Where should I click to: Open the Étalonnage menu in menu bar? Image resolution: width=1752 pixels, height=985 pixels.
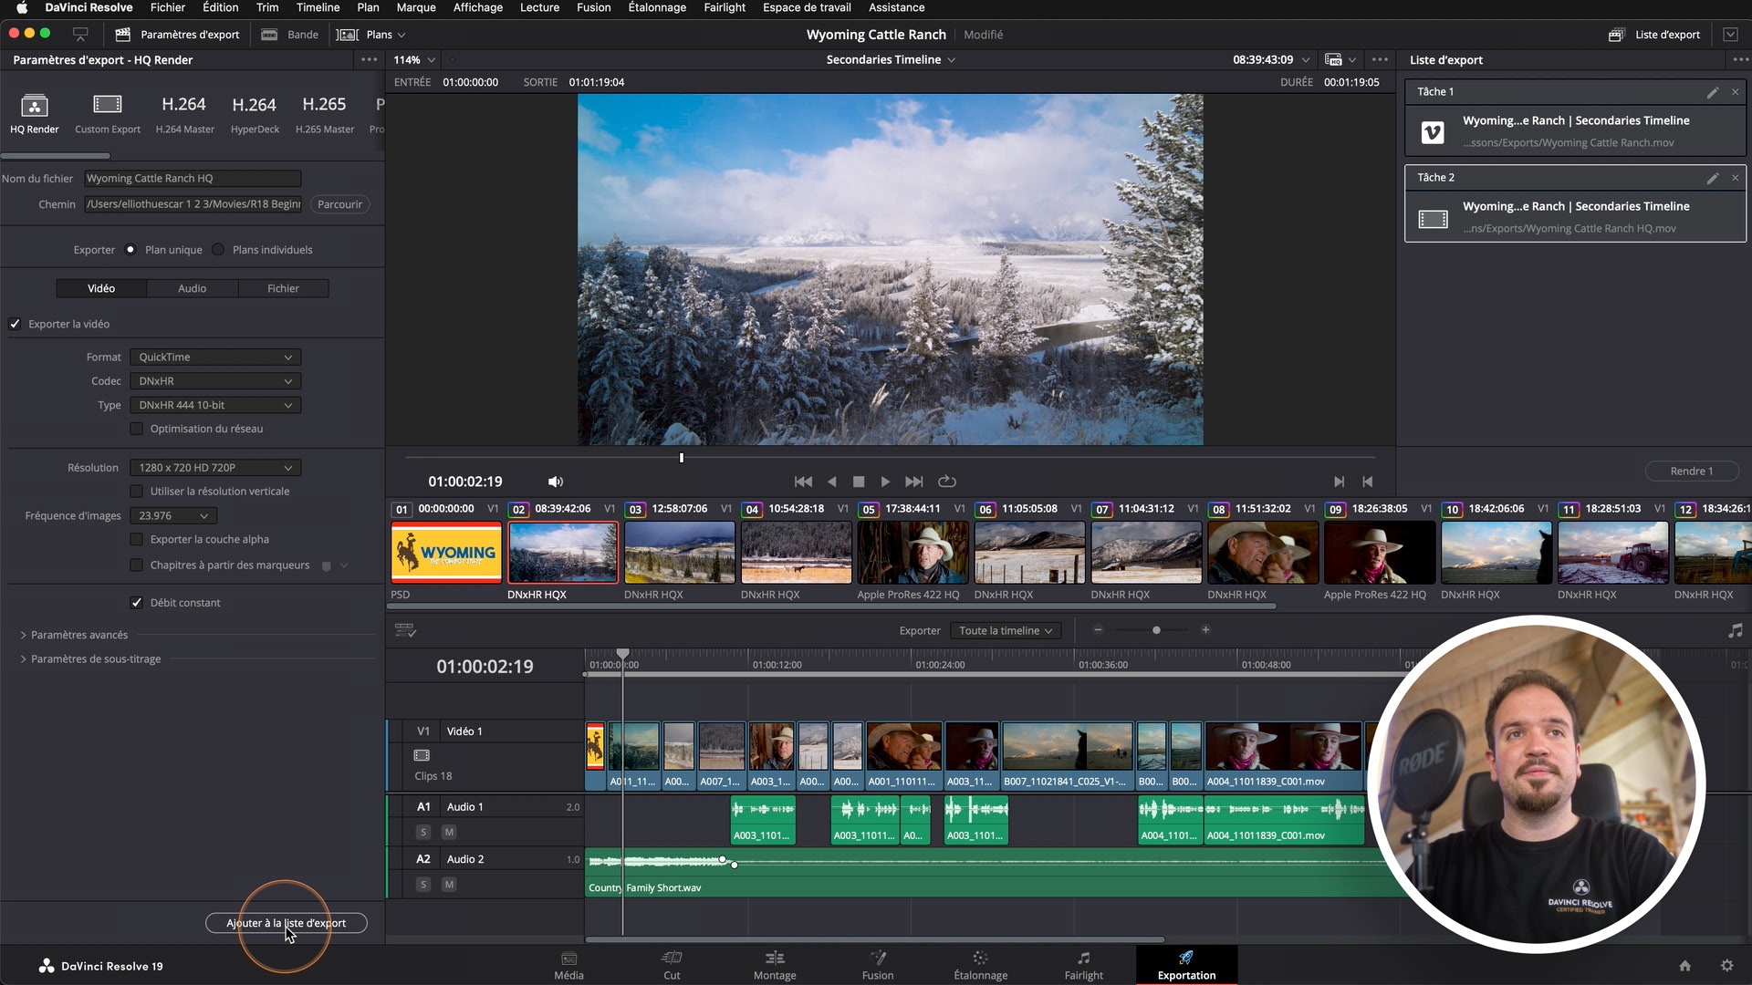(656, 7)
